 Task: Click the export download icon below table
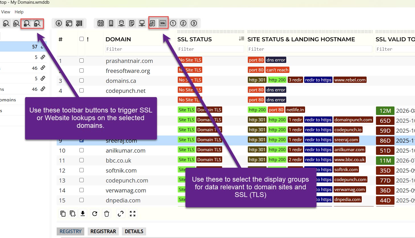(83, 214)
